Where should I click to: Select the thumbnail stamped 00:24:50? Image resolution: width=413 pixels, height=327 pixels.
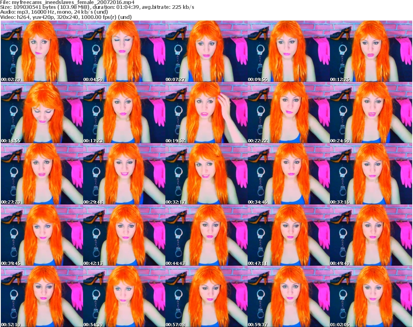coord(371,112)
